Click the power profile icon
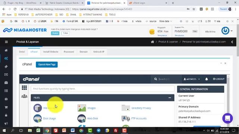 pyautogui.click(x=225, y=31)
